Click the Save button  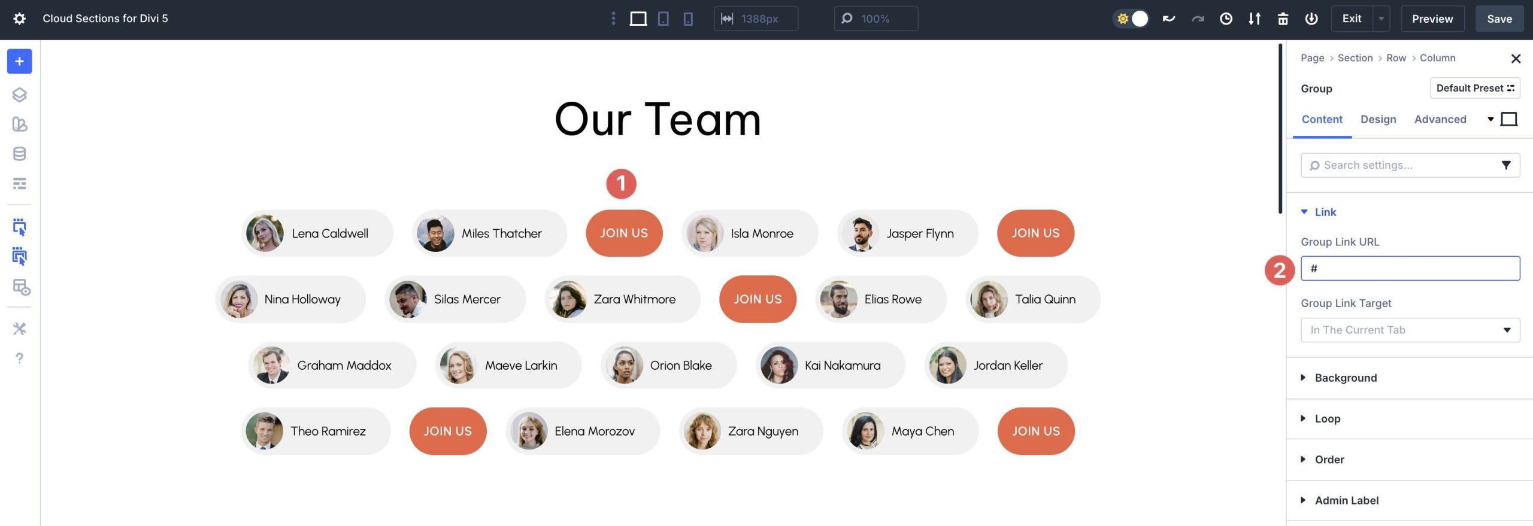point(1499,19)
